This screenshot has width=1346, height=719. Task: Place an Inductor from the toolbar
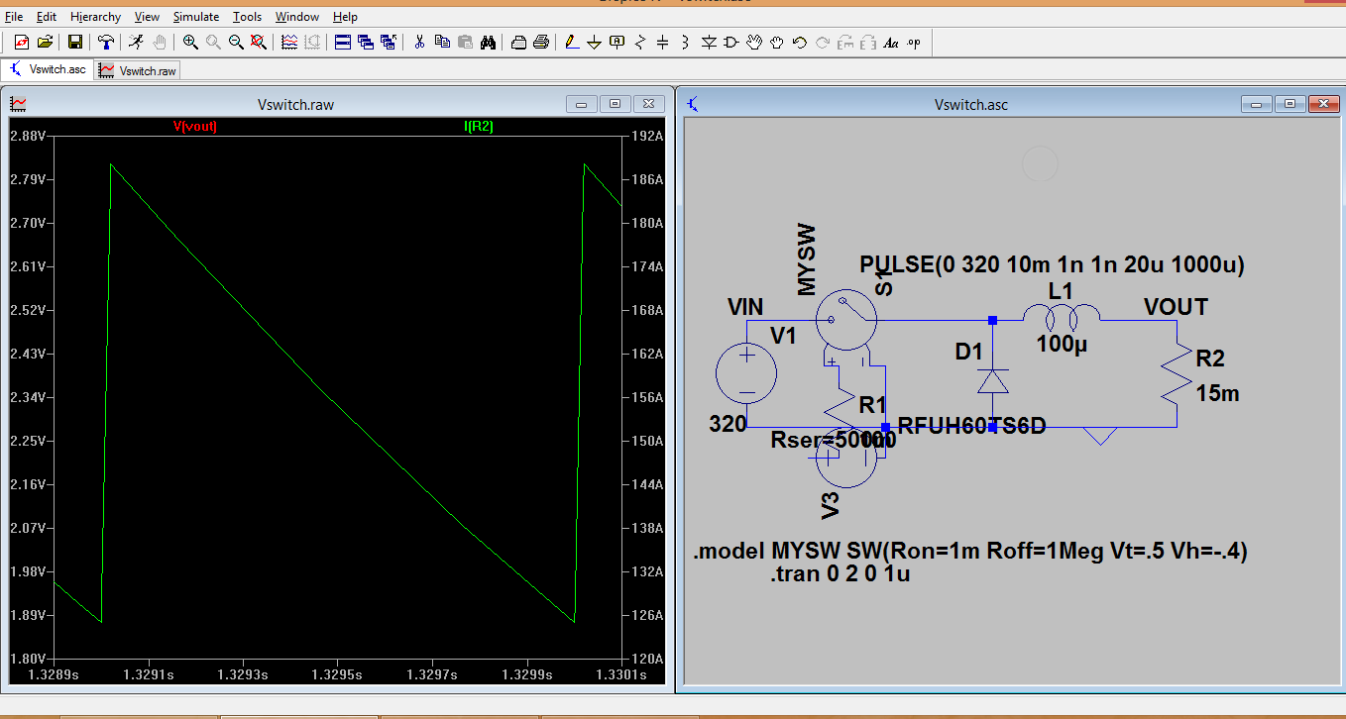[x=685, y=42]
